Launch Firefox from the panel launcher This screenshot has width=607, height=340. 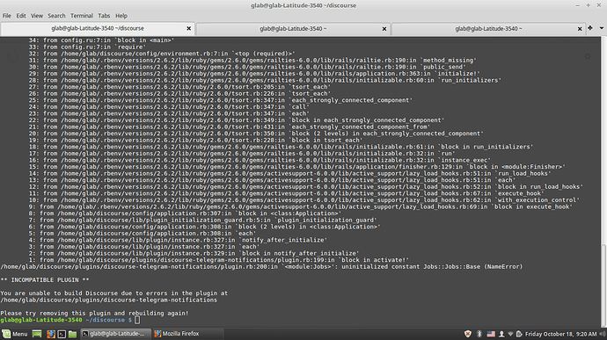pyautogui.click(x=51, y=334)
